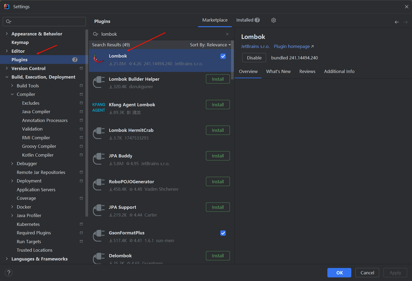Select Required Plugins settings item
The width and height of the screenshot is (412, 281).
click(34, 233)
